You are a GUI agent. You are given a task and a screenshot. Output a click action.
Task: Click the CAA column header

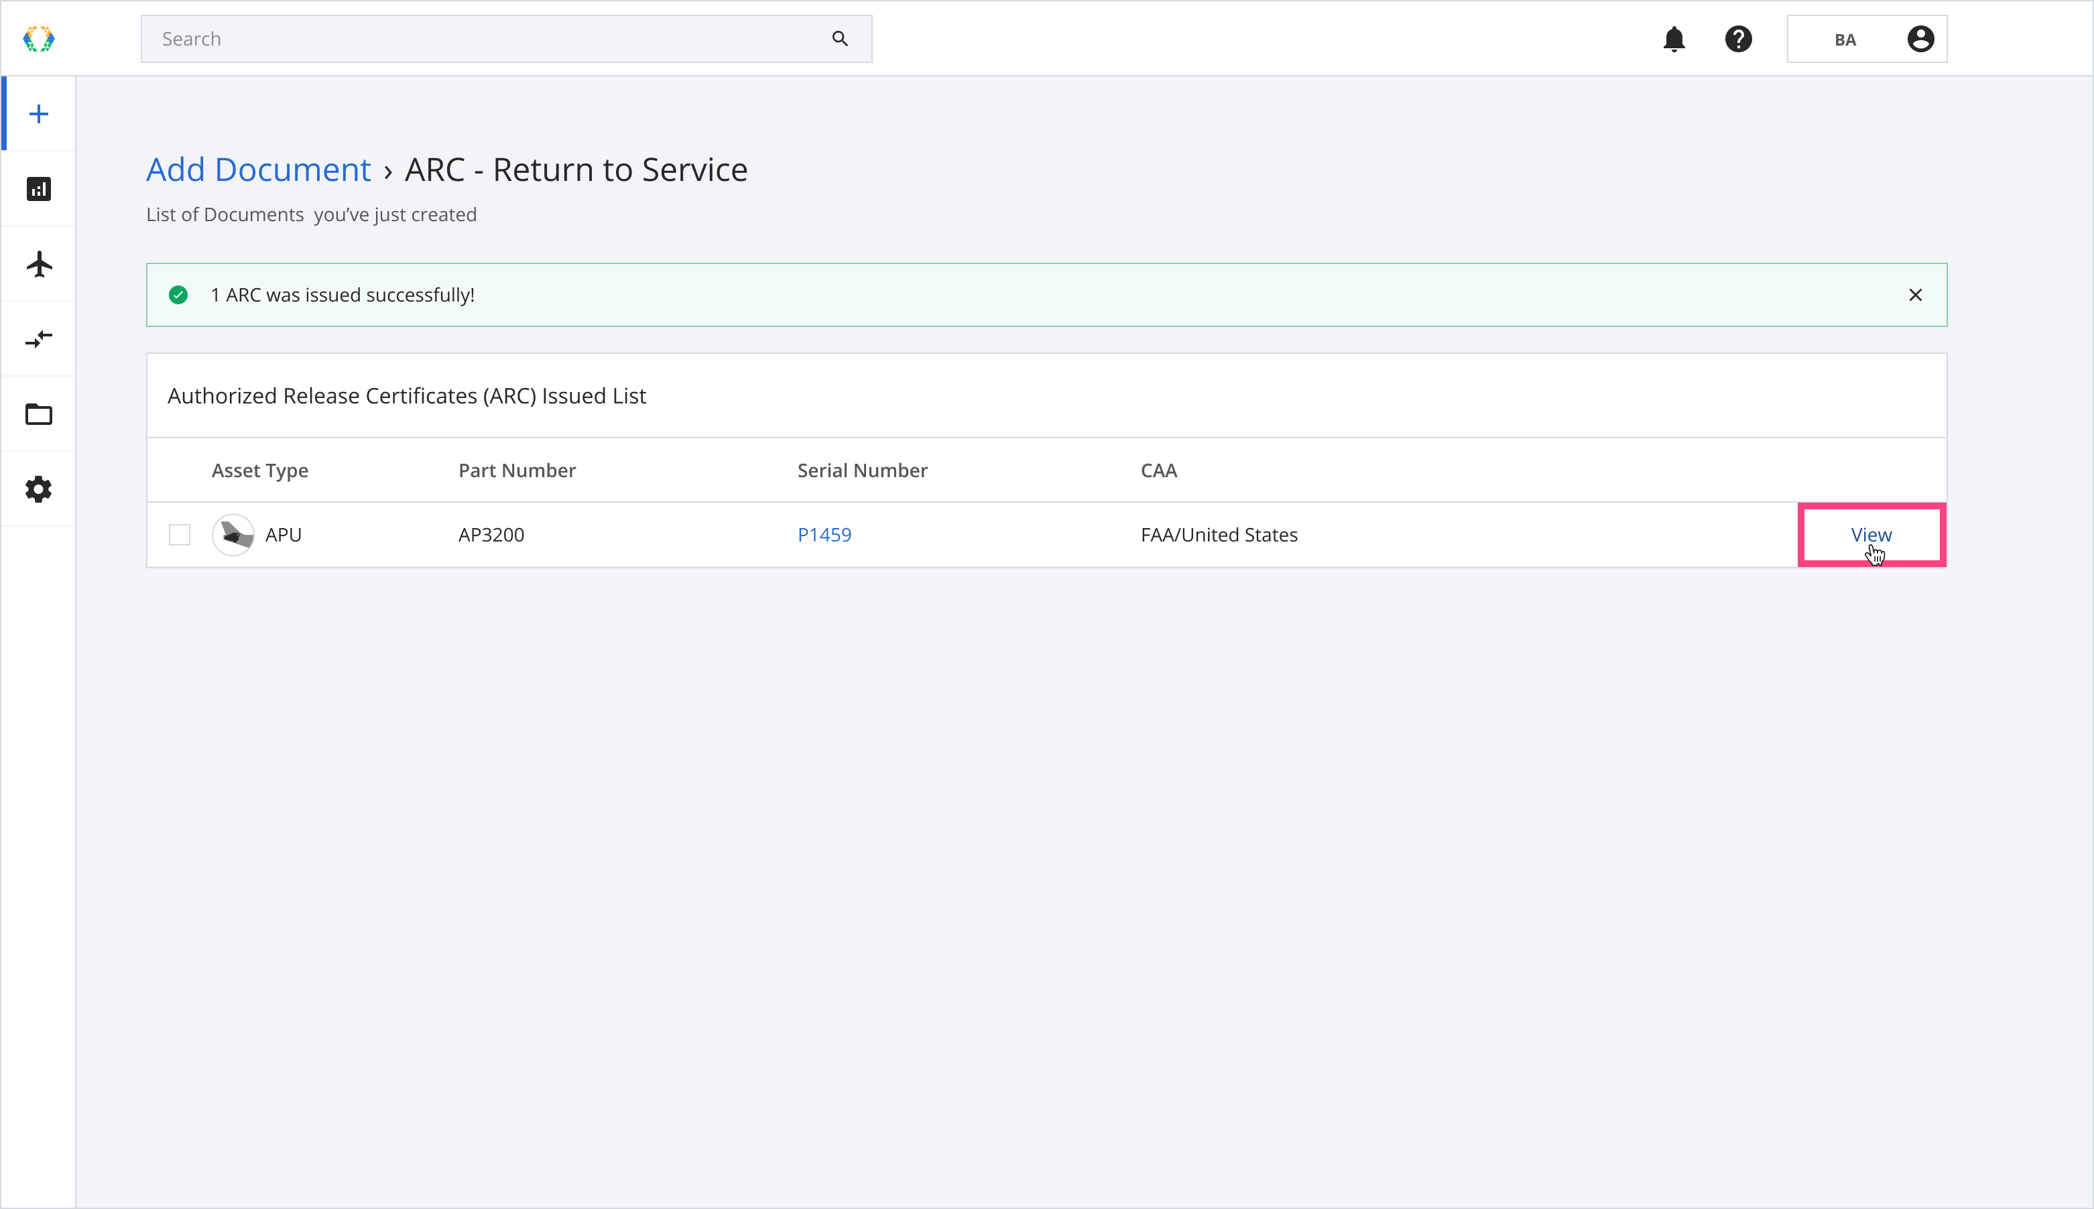point(1158,470)
